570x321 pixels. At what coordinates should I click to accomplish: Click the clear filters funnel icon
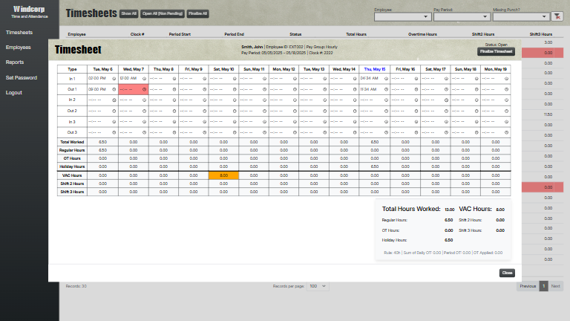pos(557,16)
